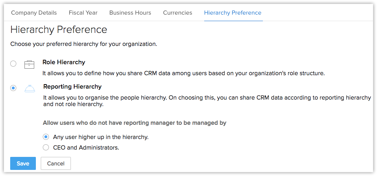Click the 'Hierarchy Preference' page heading
Screen dimensions: 377x176
59,30
